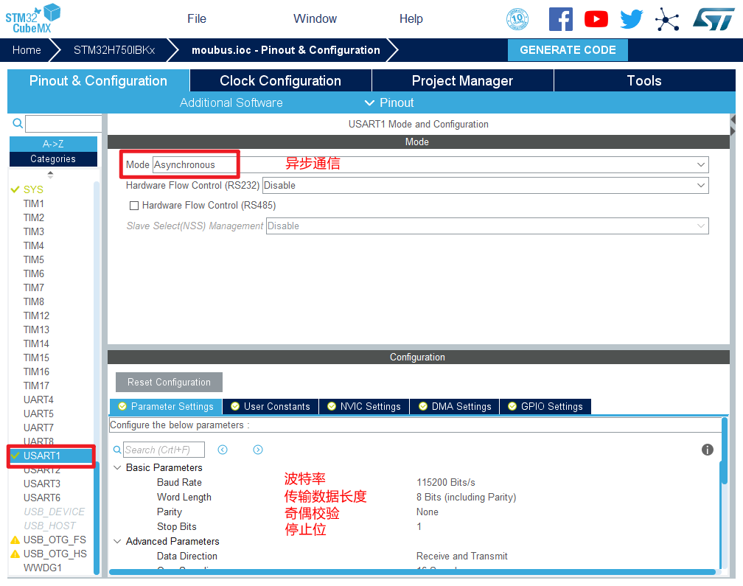Screen dimensions: 743x586
Task: Click the ST logo icon
Action: point(713,19)
